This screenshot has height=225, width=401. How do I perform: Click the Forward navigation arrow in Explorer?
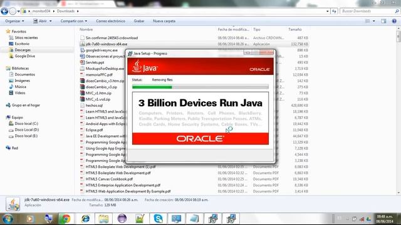(x=13, y=11)
